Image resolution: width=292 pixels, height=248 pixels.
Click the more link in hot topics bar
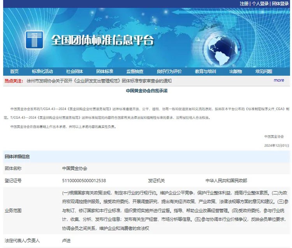click(279, 80)
